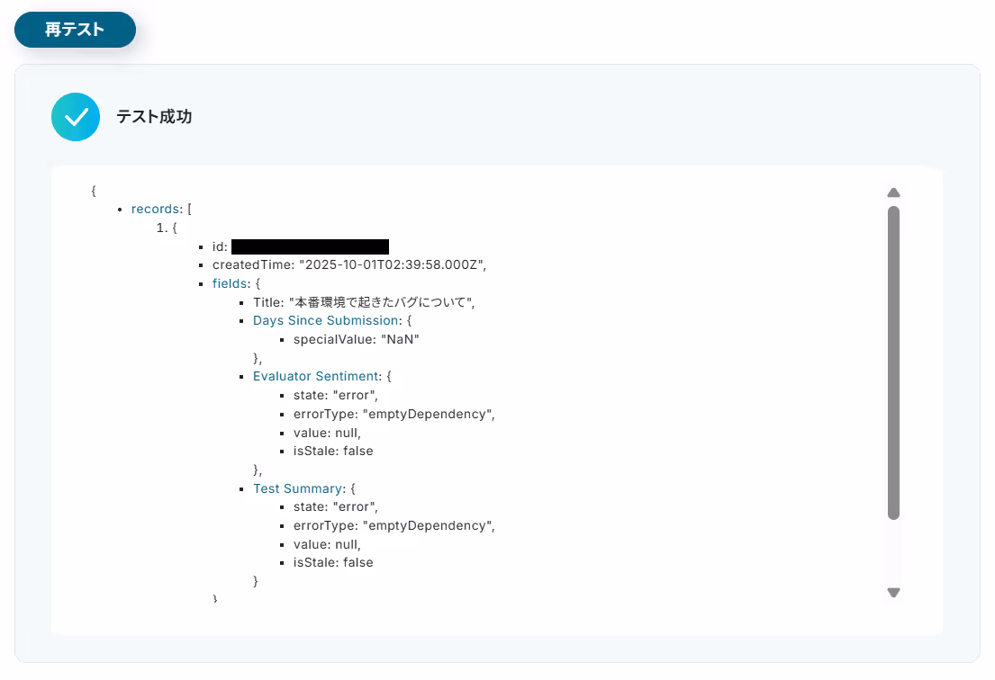Click value: null under Evaluator Sentiment
The height and width of the screenshot is (680, 995).
tap(327, 433)
